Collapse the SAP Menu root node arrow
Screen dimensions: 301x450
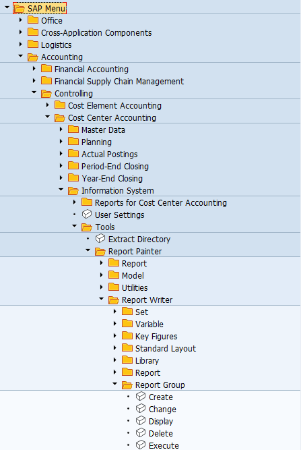pos(7,7)
